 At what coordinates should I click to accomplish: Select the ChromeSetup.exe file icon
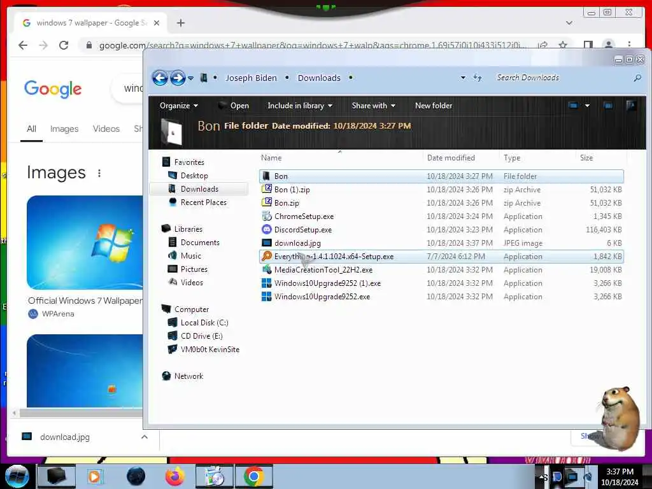266,216
